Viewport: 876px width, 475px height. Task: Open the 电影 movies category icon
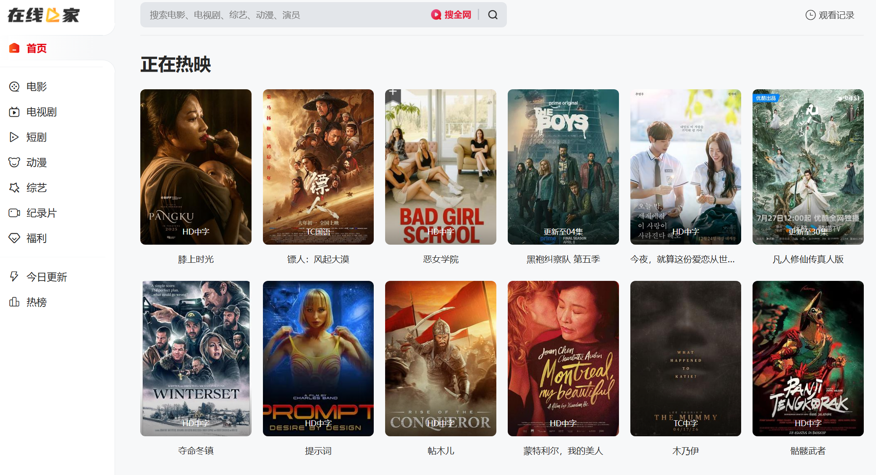14,87
